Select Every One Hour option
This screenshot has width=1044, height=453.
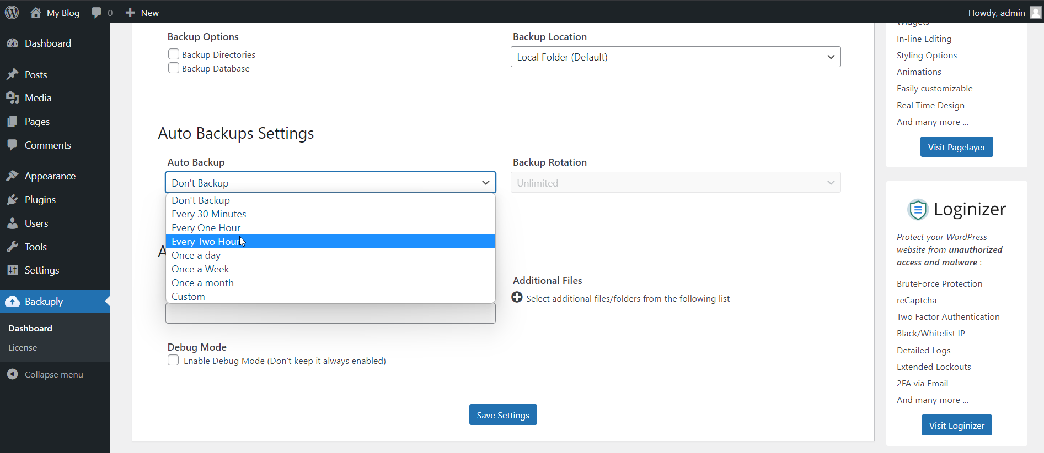point(330,227)
